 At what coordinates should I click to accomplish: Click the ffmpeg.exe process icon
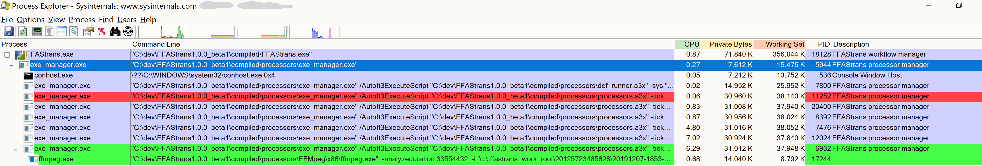33,159
